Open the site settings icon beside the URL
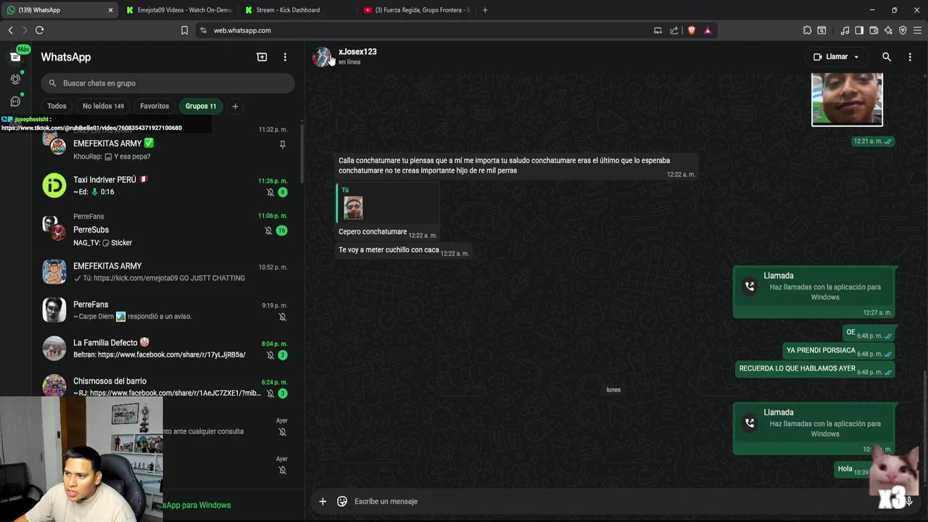 pos(203,30)
